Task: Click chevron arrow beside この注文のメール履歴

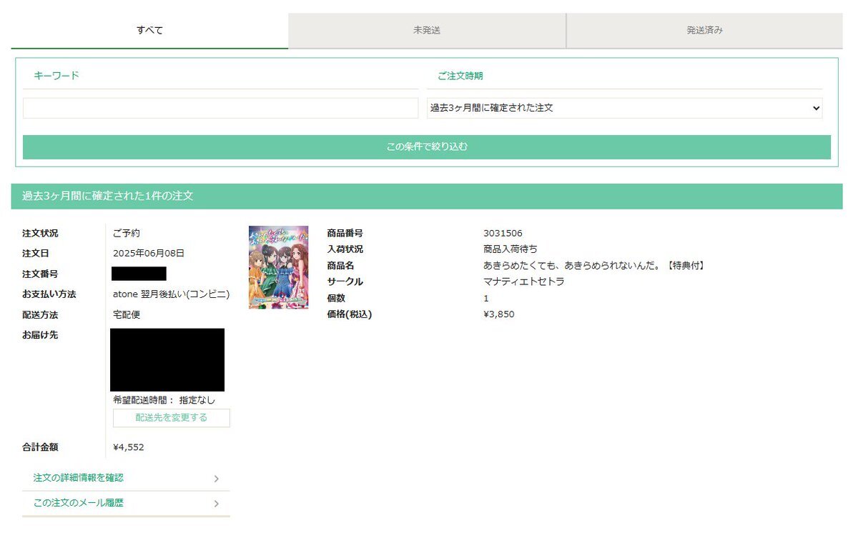Action: pyautogui.click(x=216, y=504)
